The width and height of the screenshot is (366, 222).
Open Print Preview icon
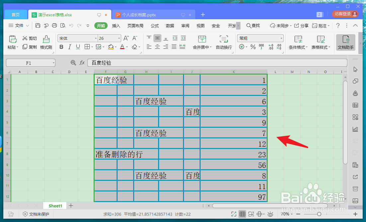(x=62, y=26)
